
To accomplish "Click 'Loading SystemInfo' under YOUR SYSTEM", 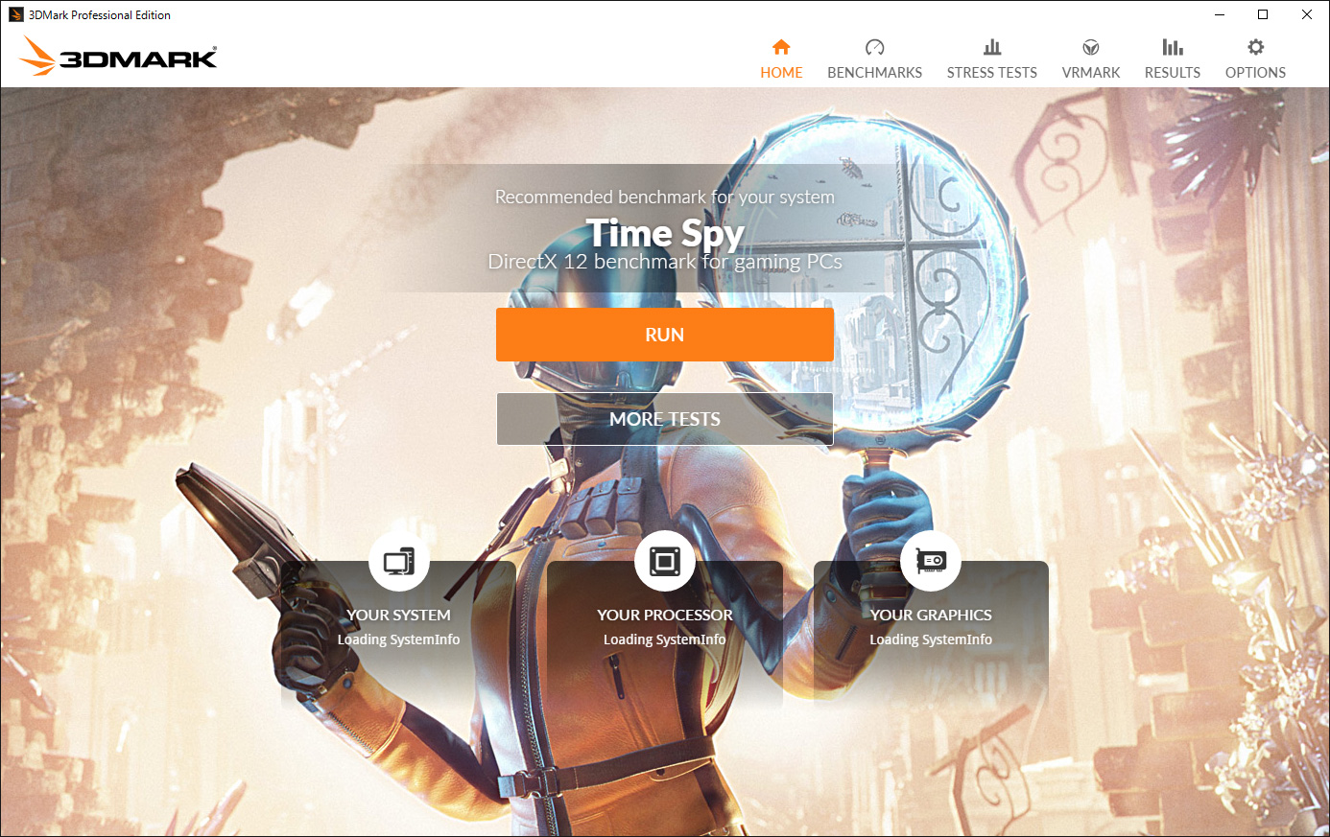I will coord(398,639).
